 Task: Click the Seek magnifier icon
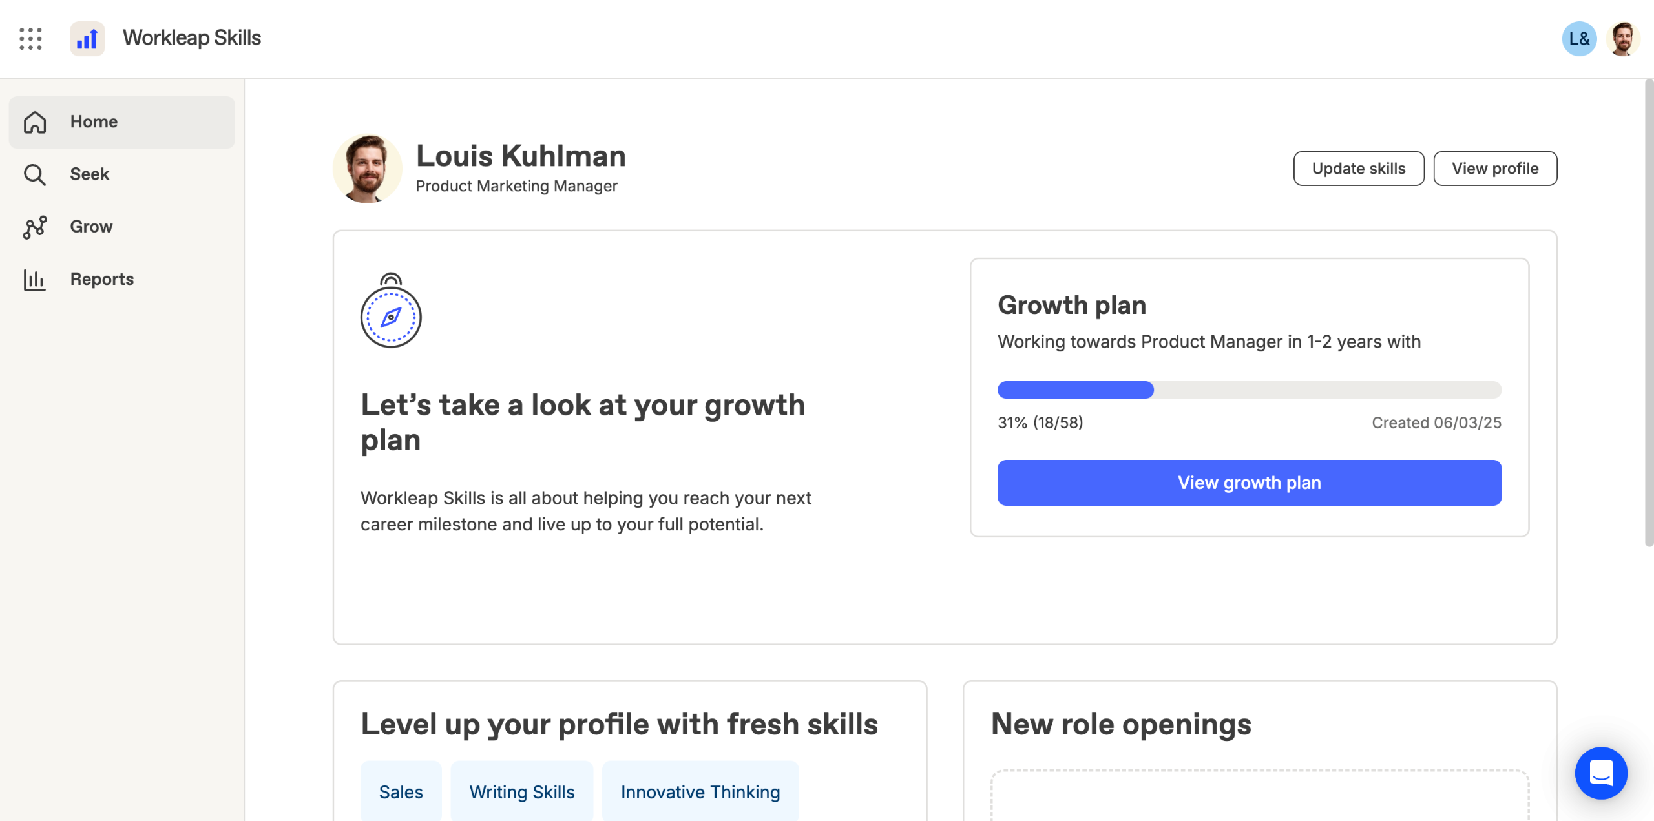point(35,174)
